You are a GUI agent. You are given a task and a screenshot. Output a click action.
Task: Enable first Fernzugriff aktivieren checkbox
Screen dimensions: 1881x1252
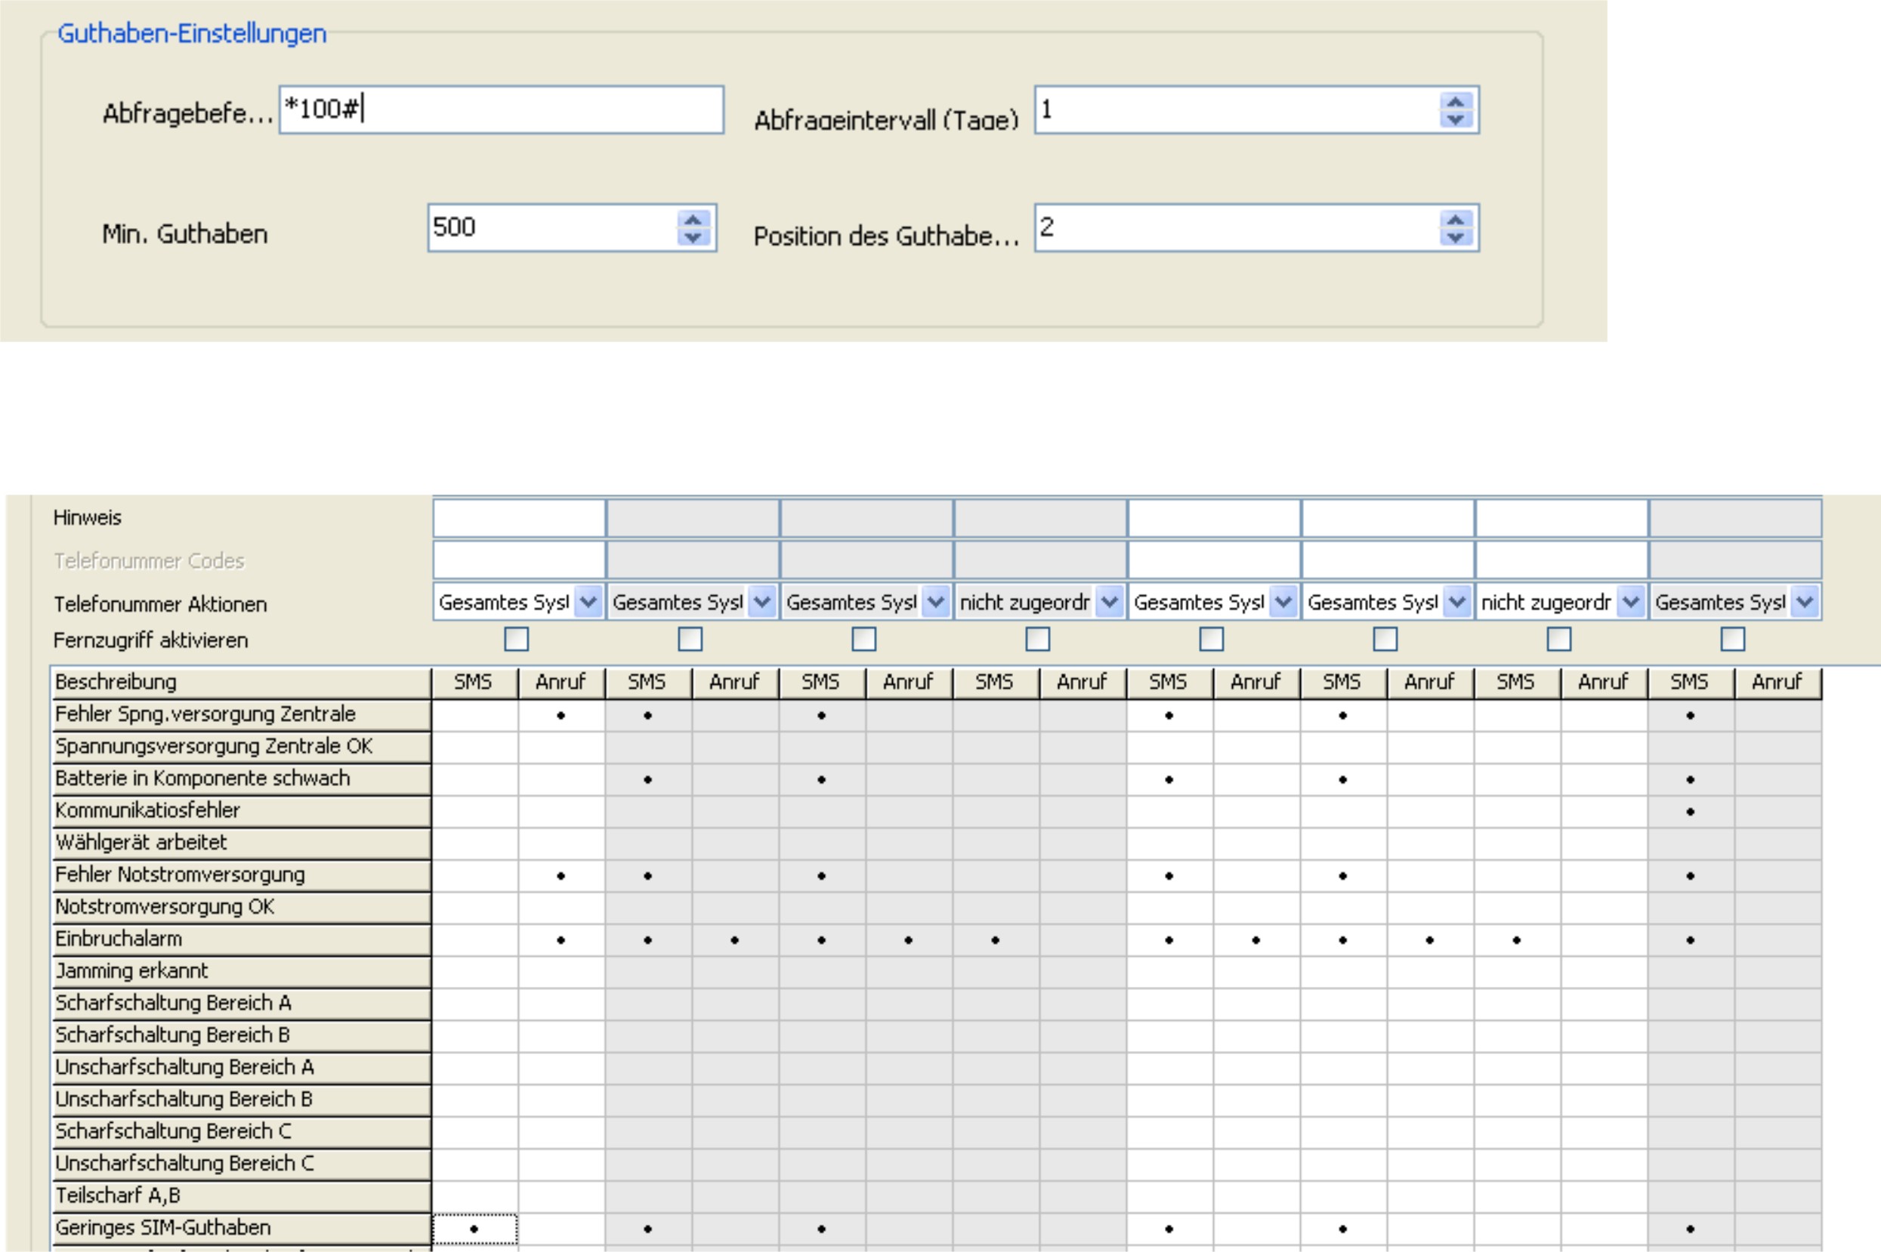click(x=516, y=639)
